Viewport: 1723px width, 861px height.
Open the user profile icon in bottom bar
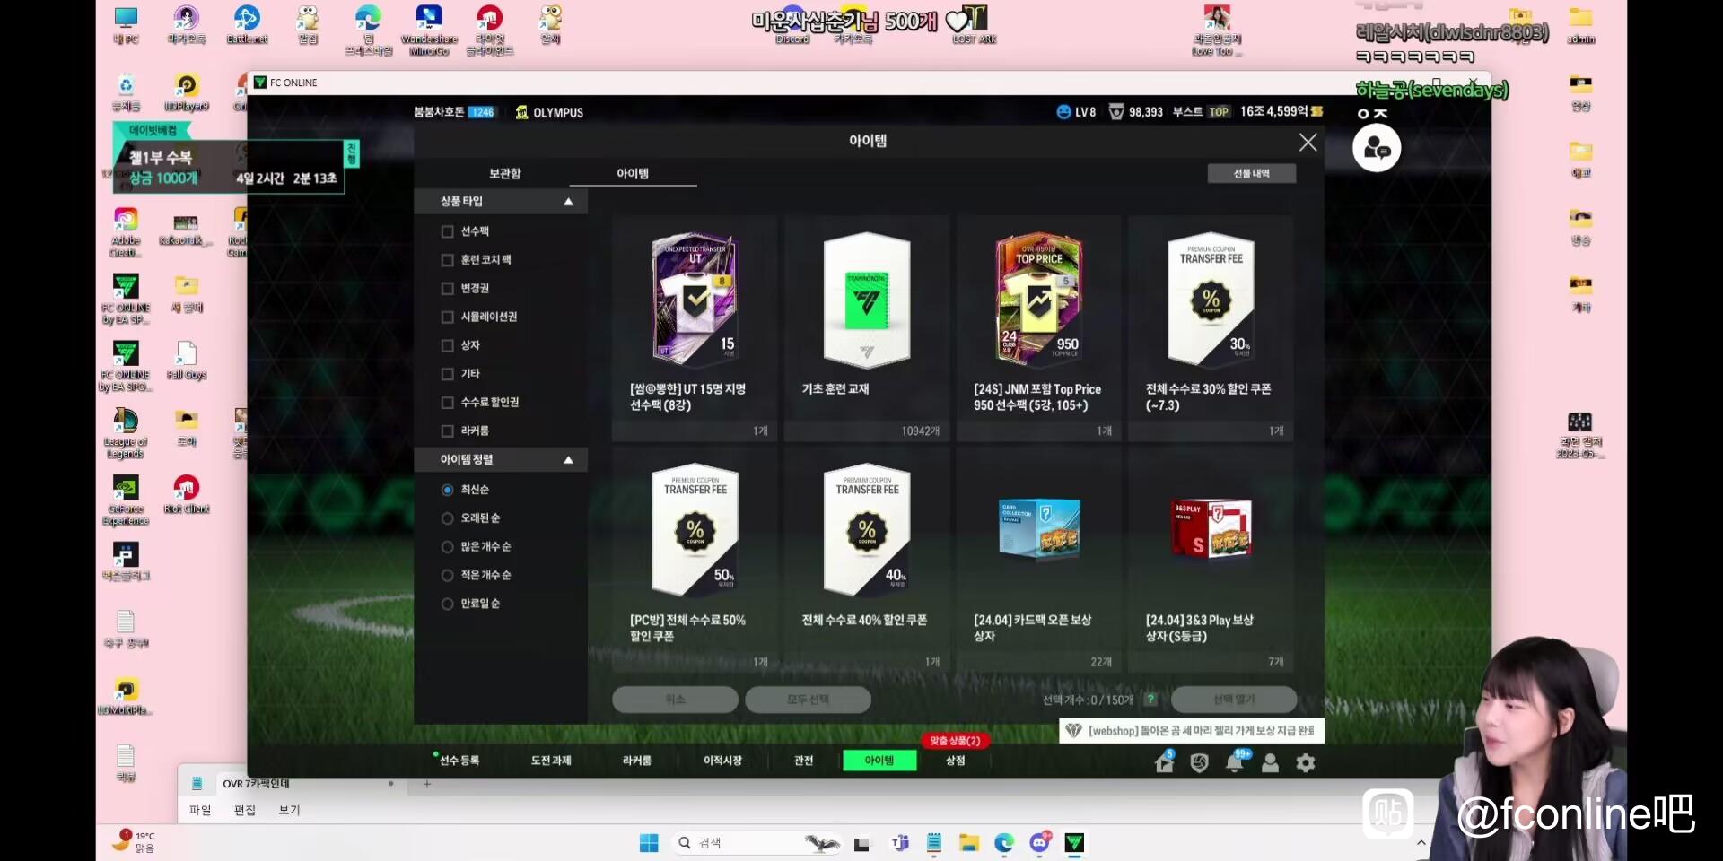pos(1270,762)
